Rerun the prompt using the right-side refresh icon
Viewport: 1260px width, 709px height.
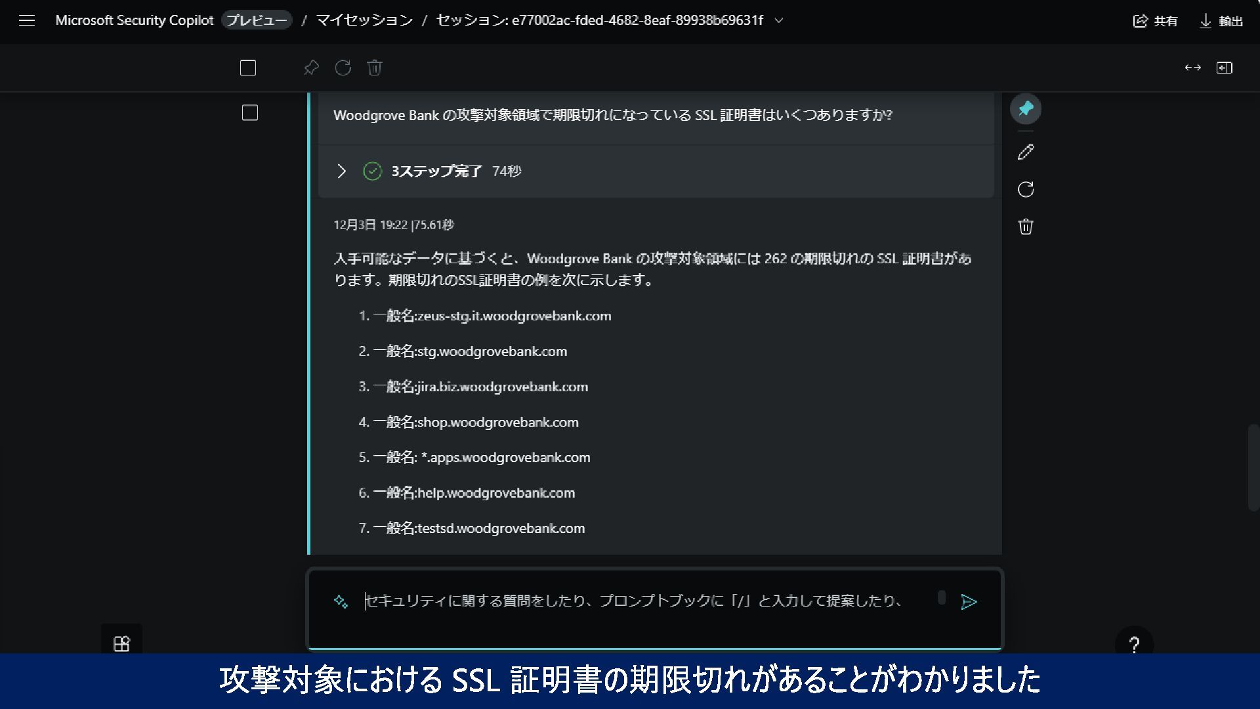point(1026,190)
